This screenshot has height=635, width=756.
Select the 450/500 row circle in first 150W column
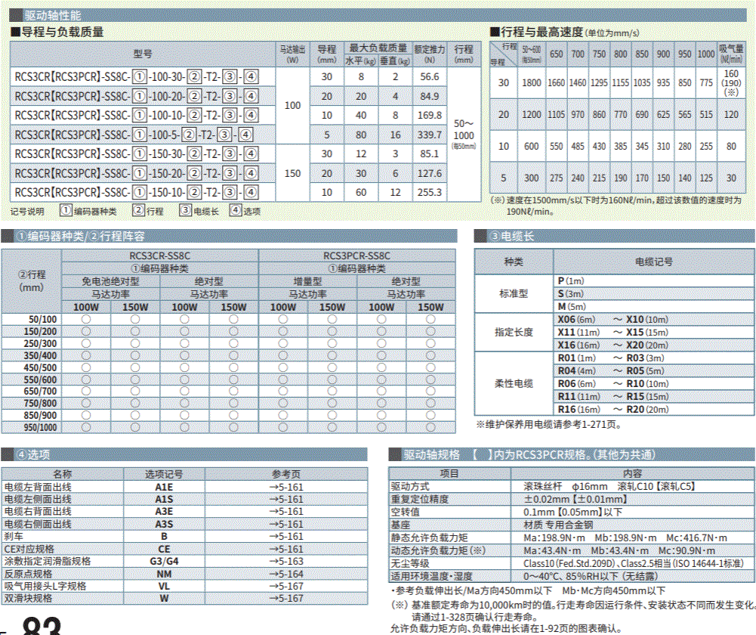[135, 367]
